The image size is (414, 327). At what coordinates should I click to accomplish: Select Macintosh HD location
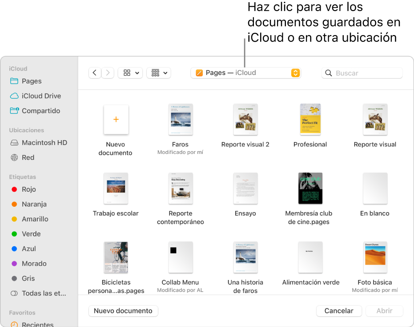[39, 142]
